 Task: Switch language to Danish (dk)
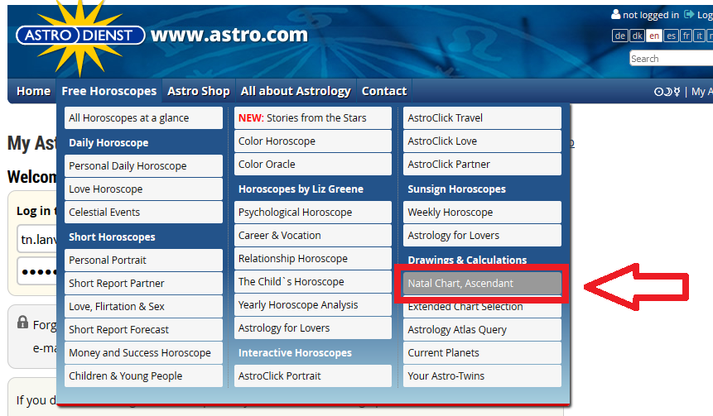[637, 36]
